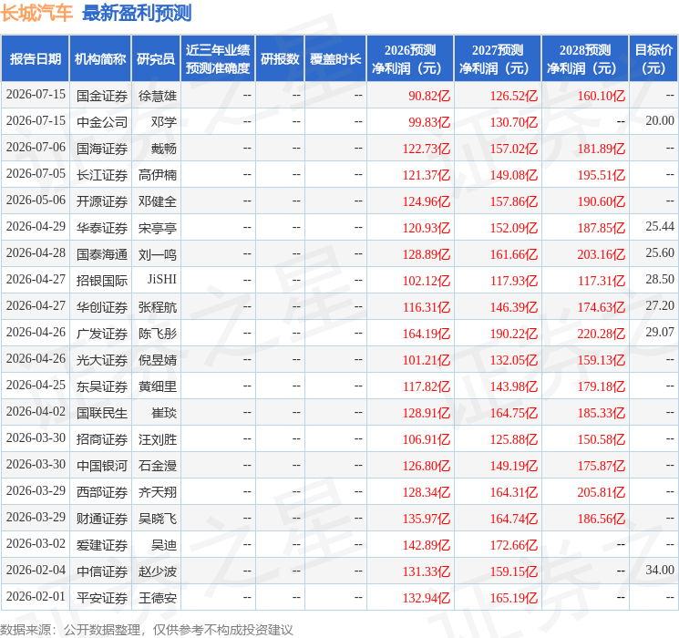Click institution name 财通证券
The width and height of the screenshot is (679, 638).
tap(102, 519)
